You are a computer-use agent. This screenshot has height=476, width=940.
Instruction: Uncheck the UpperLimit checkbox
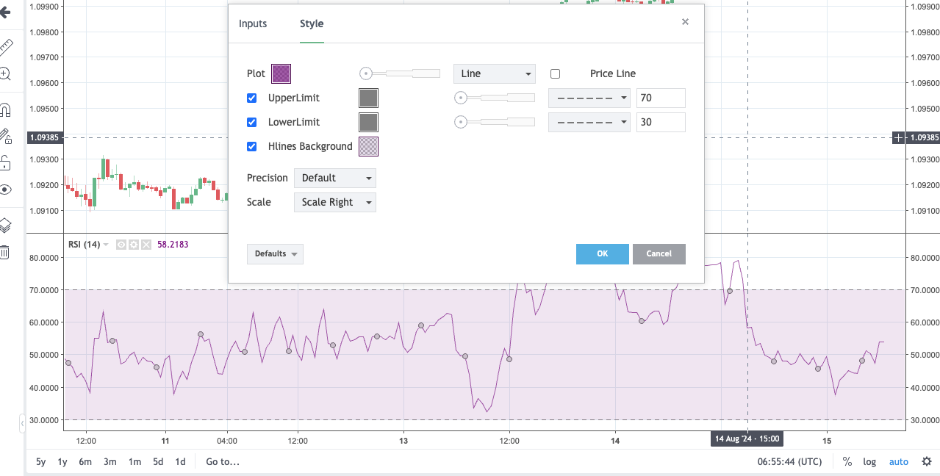tap(252, 98)
